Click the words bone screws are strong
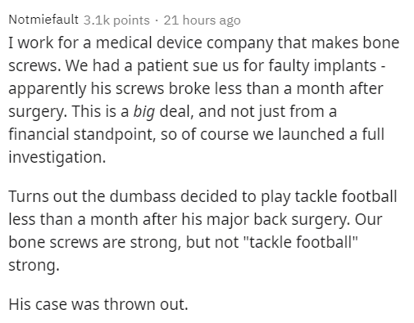The width and height of the screenshot is (414, 323). 94,243
